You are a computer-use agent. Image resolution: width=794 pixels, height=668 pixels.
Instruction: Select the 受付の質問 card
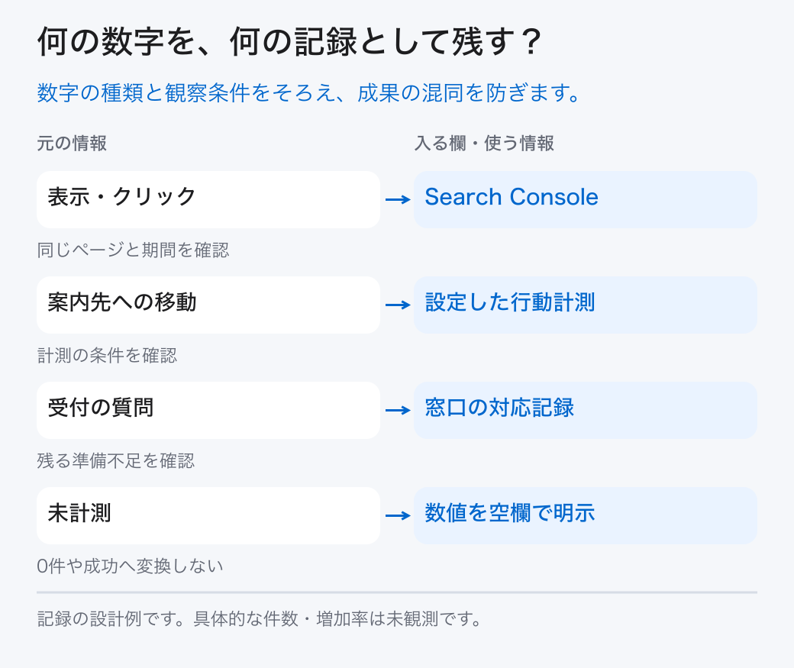pos(208,410)
